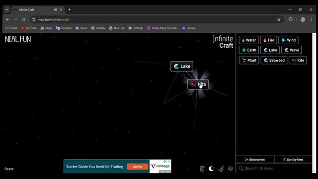This screenshot has height=179, width=318.
Task: Click the sidebar scrollbar
Action: [314, 103]
